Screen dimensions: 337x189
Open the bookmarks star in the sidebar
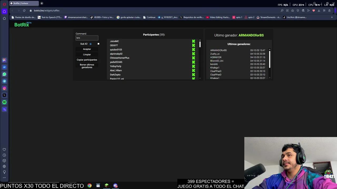click(4, 18)
